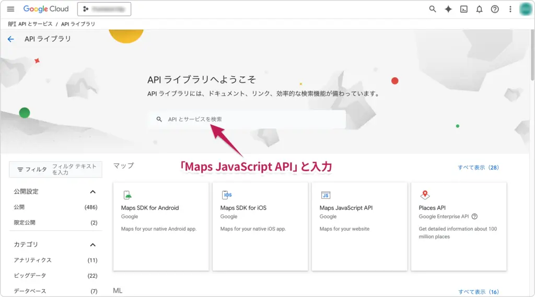The height and width of the screenshot is (297, 535).
Task: Click the user account avatar
Action: coord(526,9)
